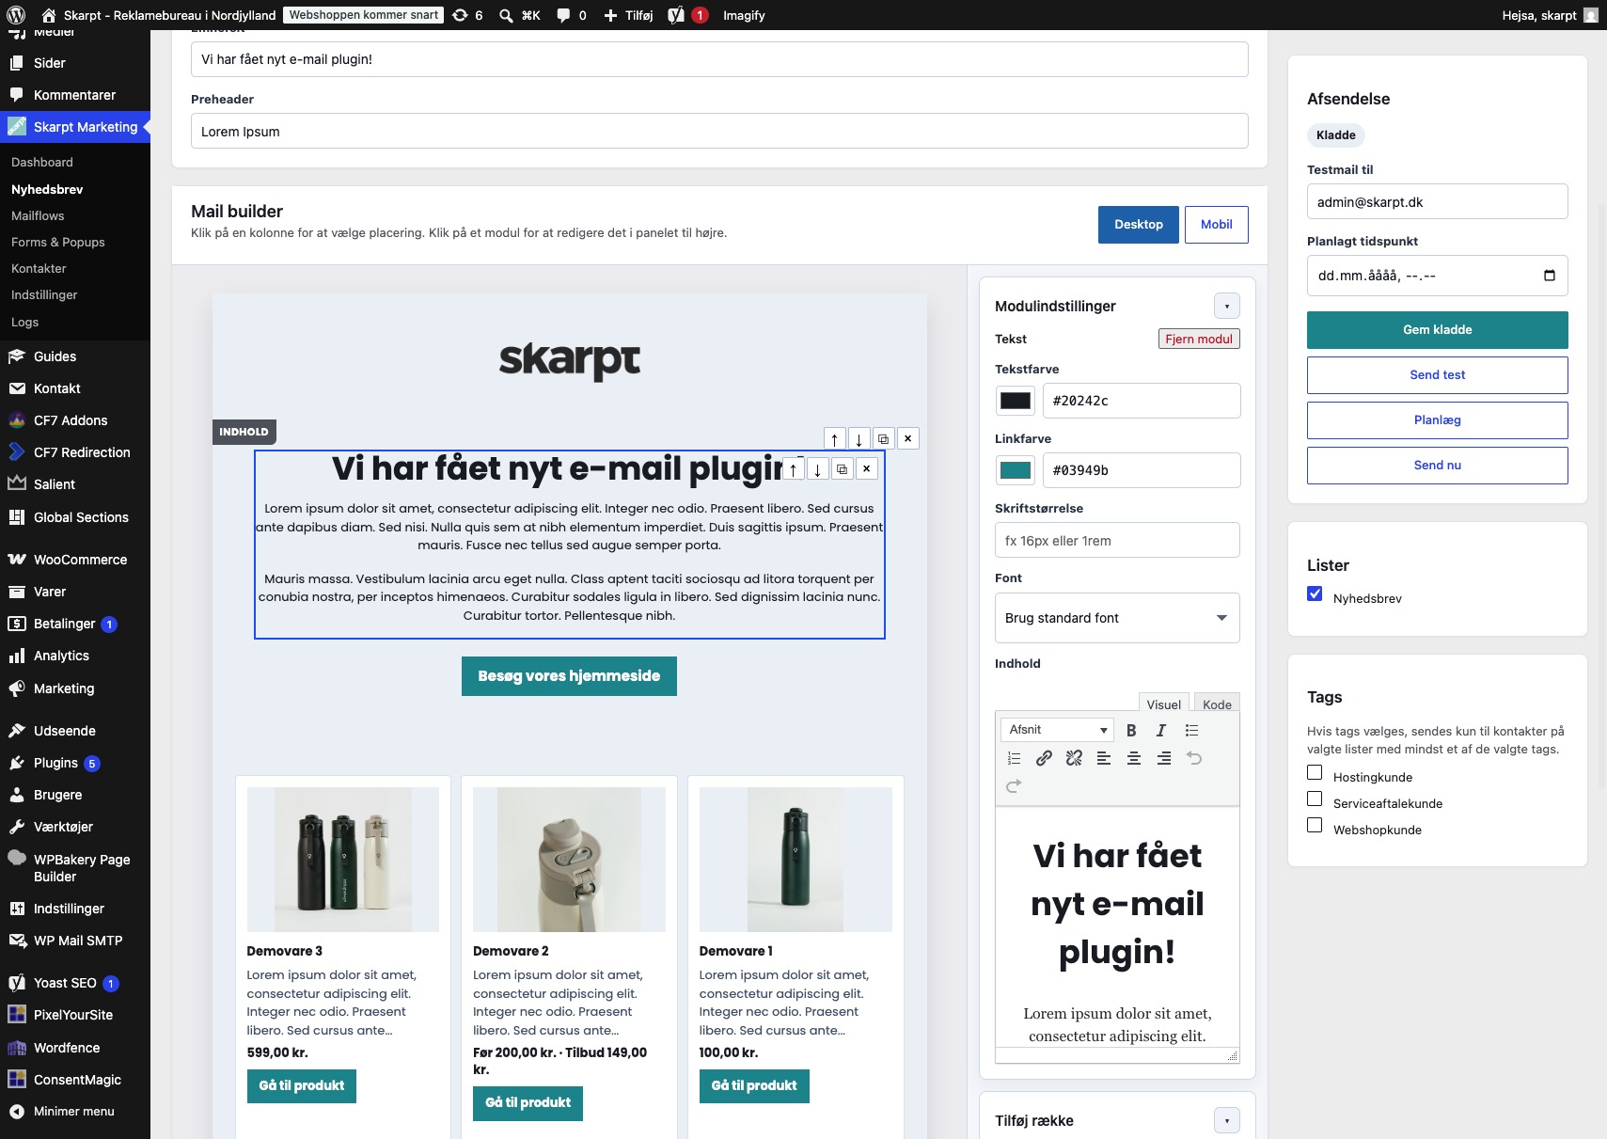
Task: Remove the Indhold row with its X button
Action: [908, 438]
